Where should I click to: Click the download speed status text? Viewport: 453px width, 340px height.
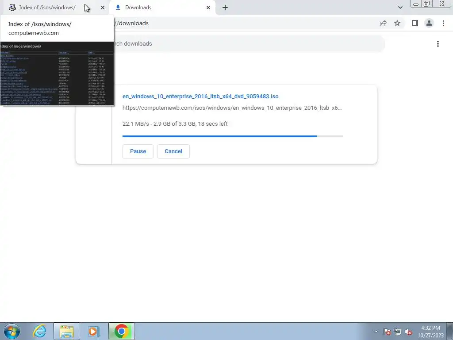[175, 124]
